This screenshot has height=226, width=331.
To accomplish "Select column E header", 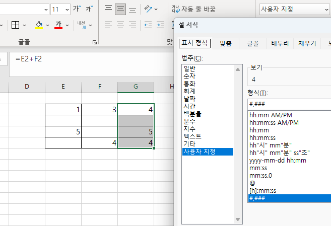I will [x=63, y=87].
